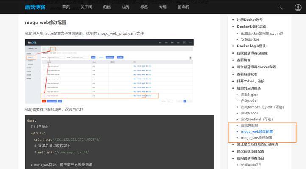Click the 我们需要将下面的域名 paragraph

coord(54,109)
